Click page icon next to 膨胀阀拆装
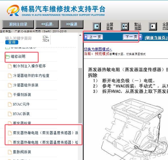Screen dimensions: 168x160 [10, 152]
